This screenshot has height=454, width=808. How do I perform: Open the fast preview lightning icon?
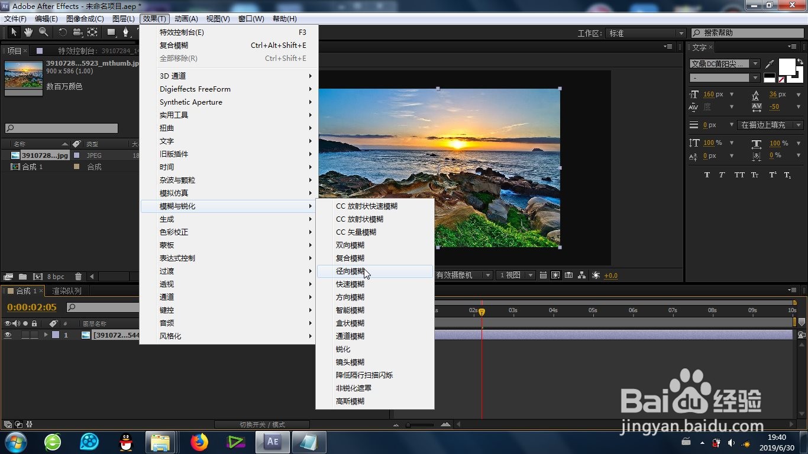point(555,275)
